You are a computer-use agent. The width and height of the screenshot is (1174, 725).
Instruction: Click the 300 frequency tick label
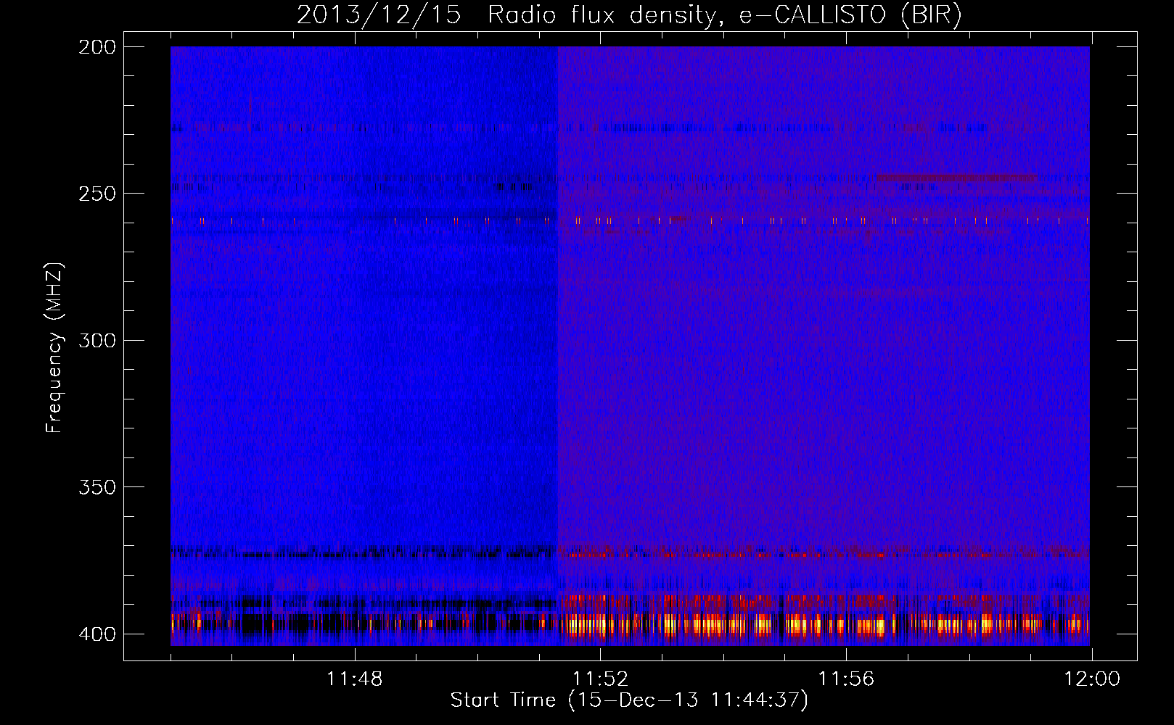coord(97,340)
